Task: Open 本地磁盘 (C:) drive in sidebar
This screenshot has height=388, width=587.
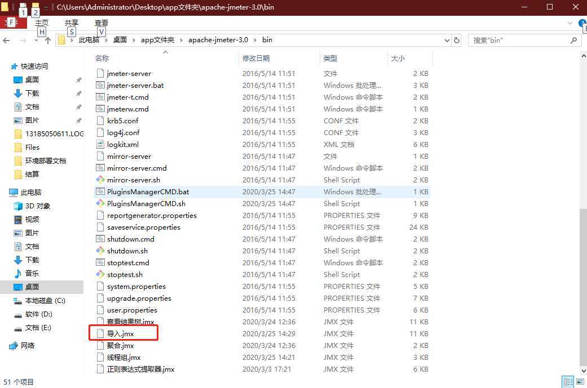Action: pos(45,301)
